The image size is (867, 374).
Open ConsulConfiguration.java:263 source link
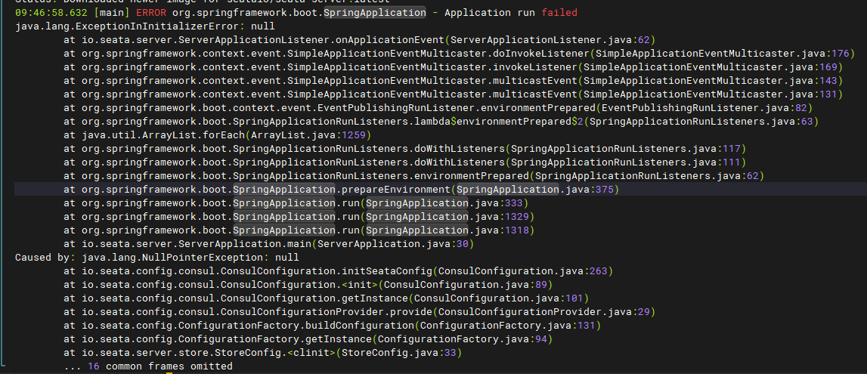point(523,270)
